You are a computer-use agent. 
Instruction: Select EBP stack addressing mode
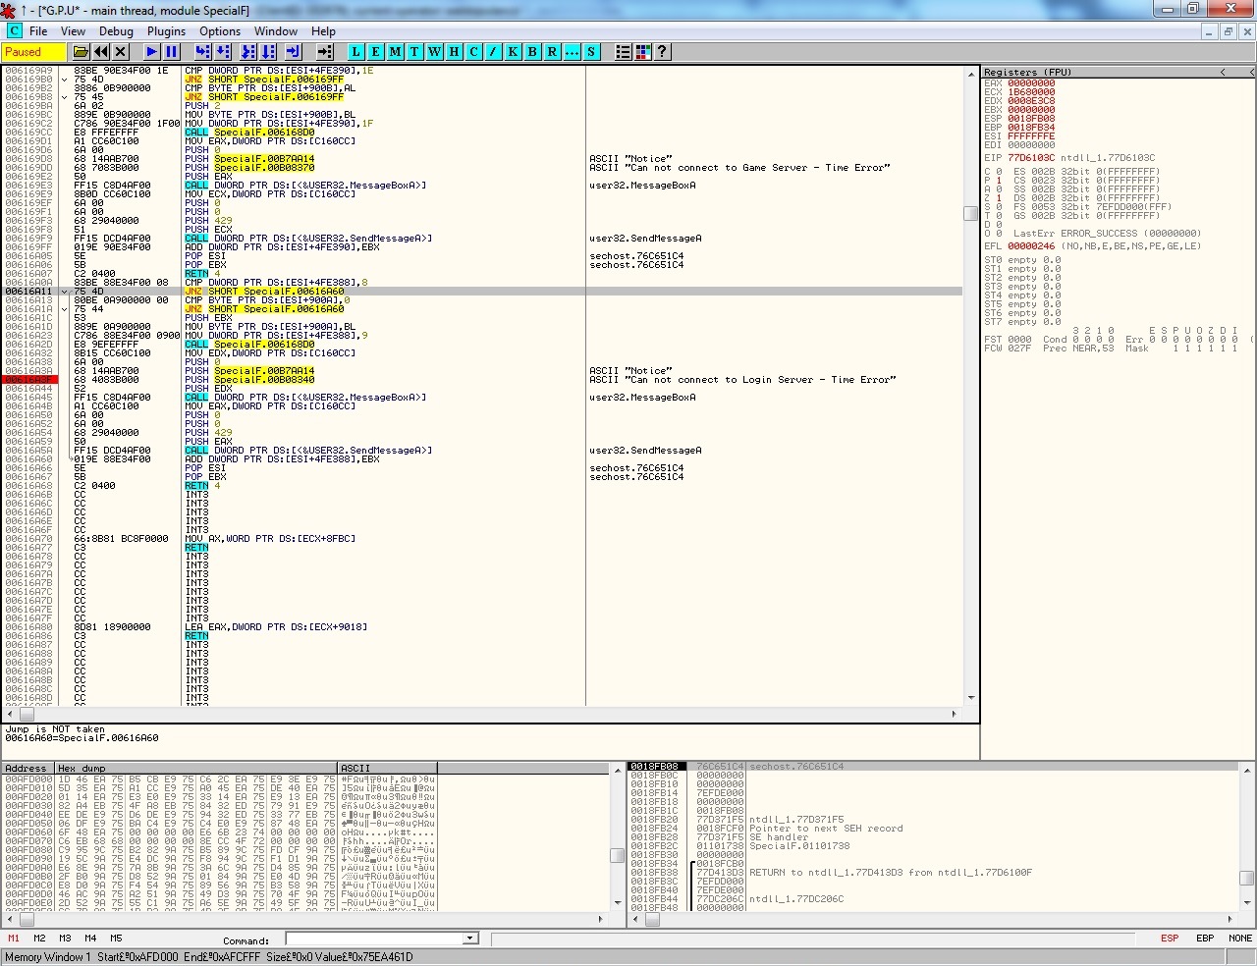pyautogui.click(x=1205, y=939)
